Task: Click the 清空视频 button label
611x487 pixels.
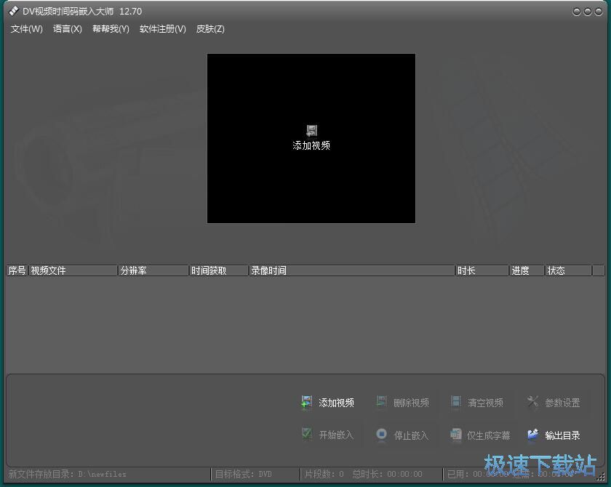Action: point(486,403)
